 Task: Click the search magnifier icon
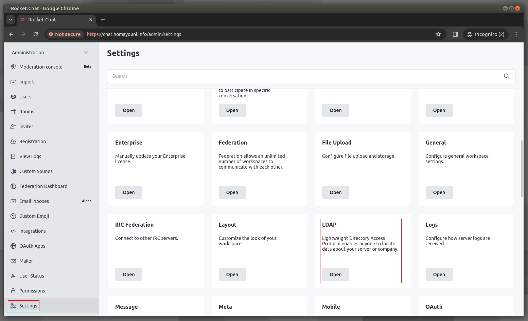(x=507, y=76)
